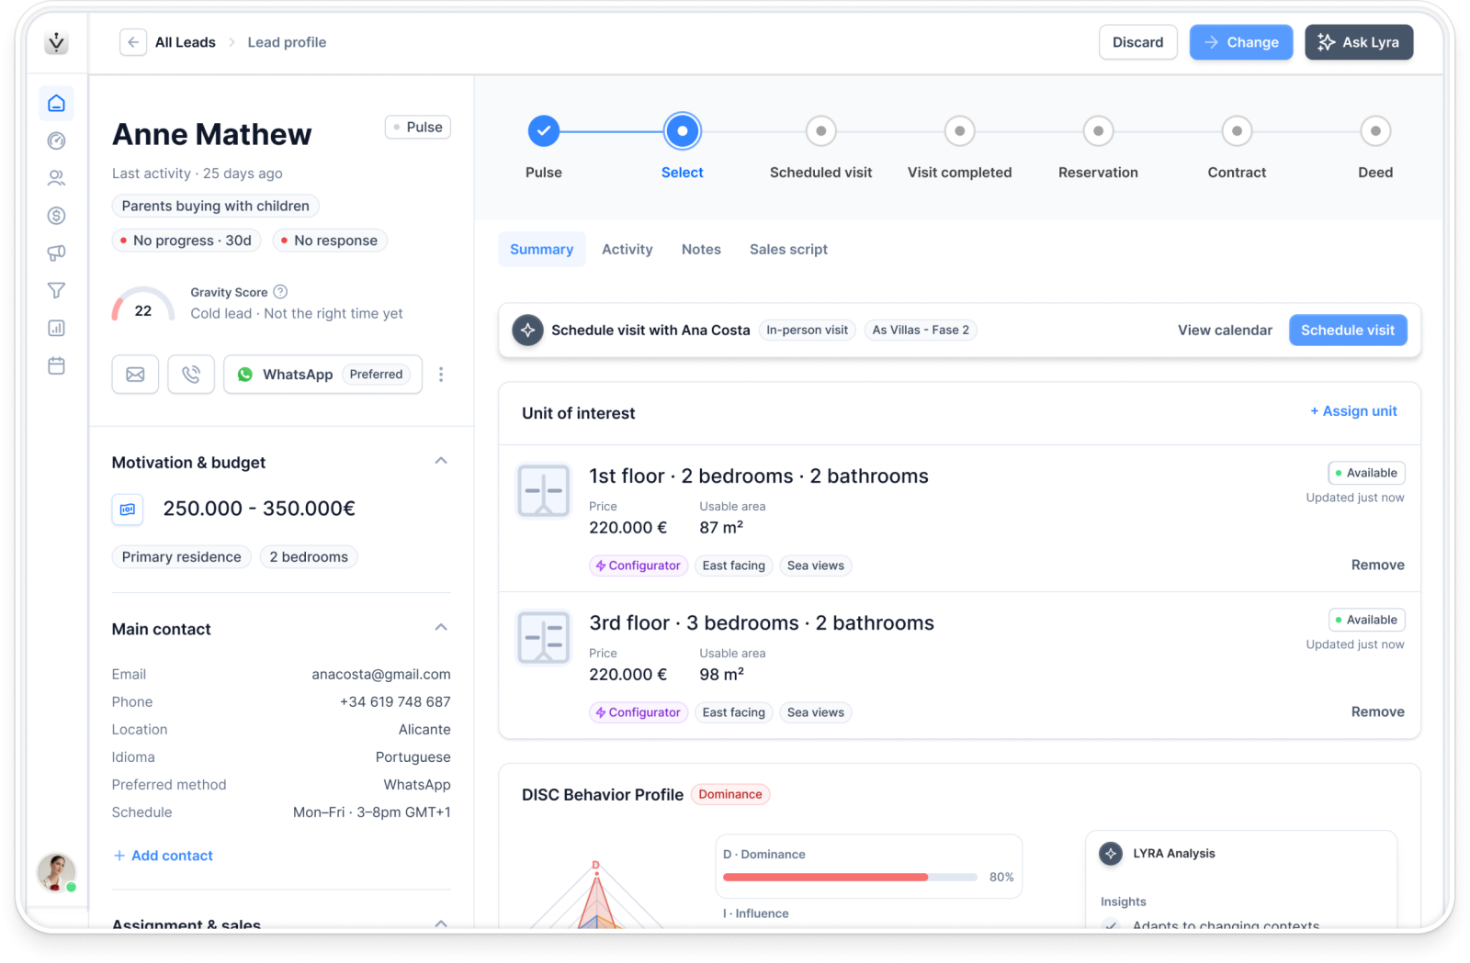
Task: Click floor plan icon of 1st floor unit
Action: click(543, 490)
